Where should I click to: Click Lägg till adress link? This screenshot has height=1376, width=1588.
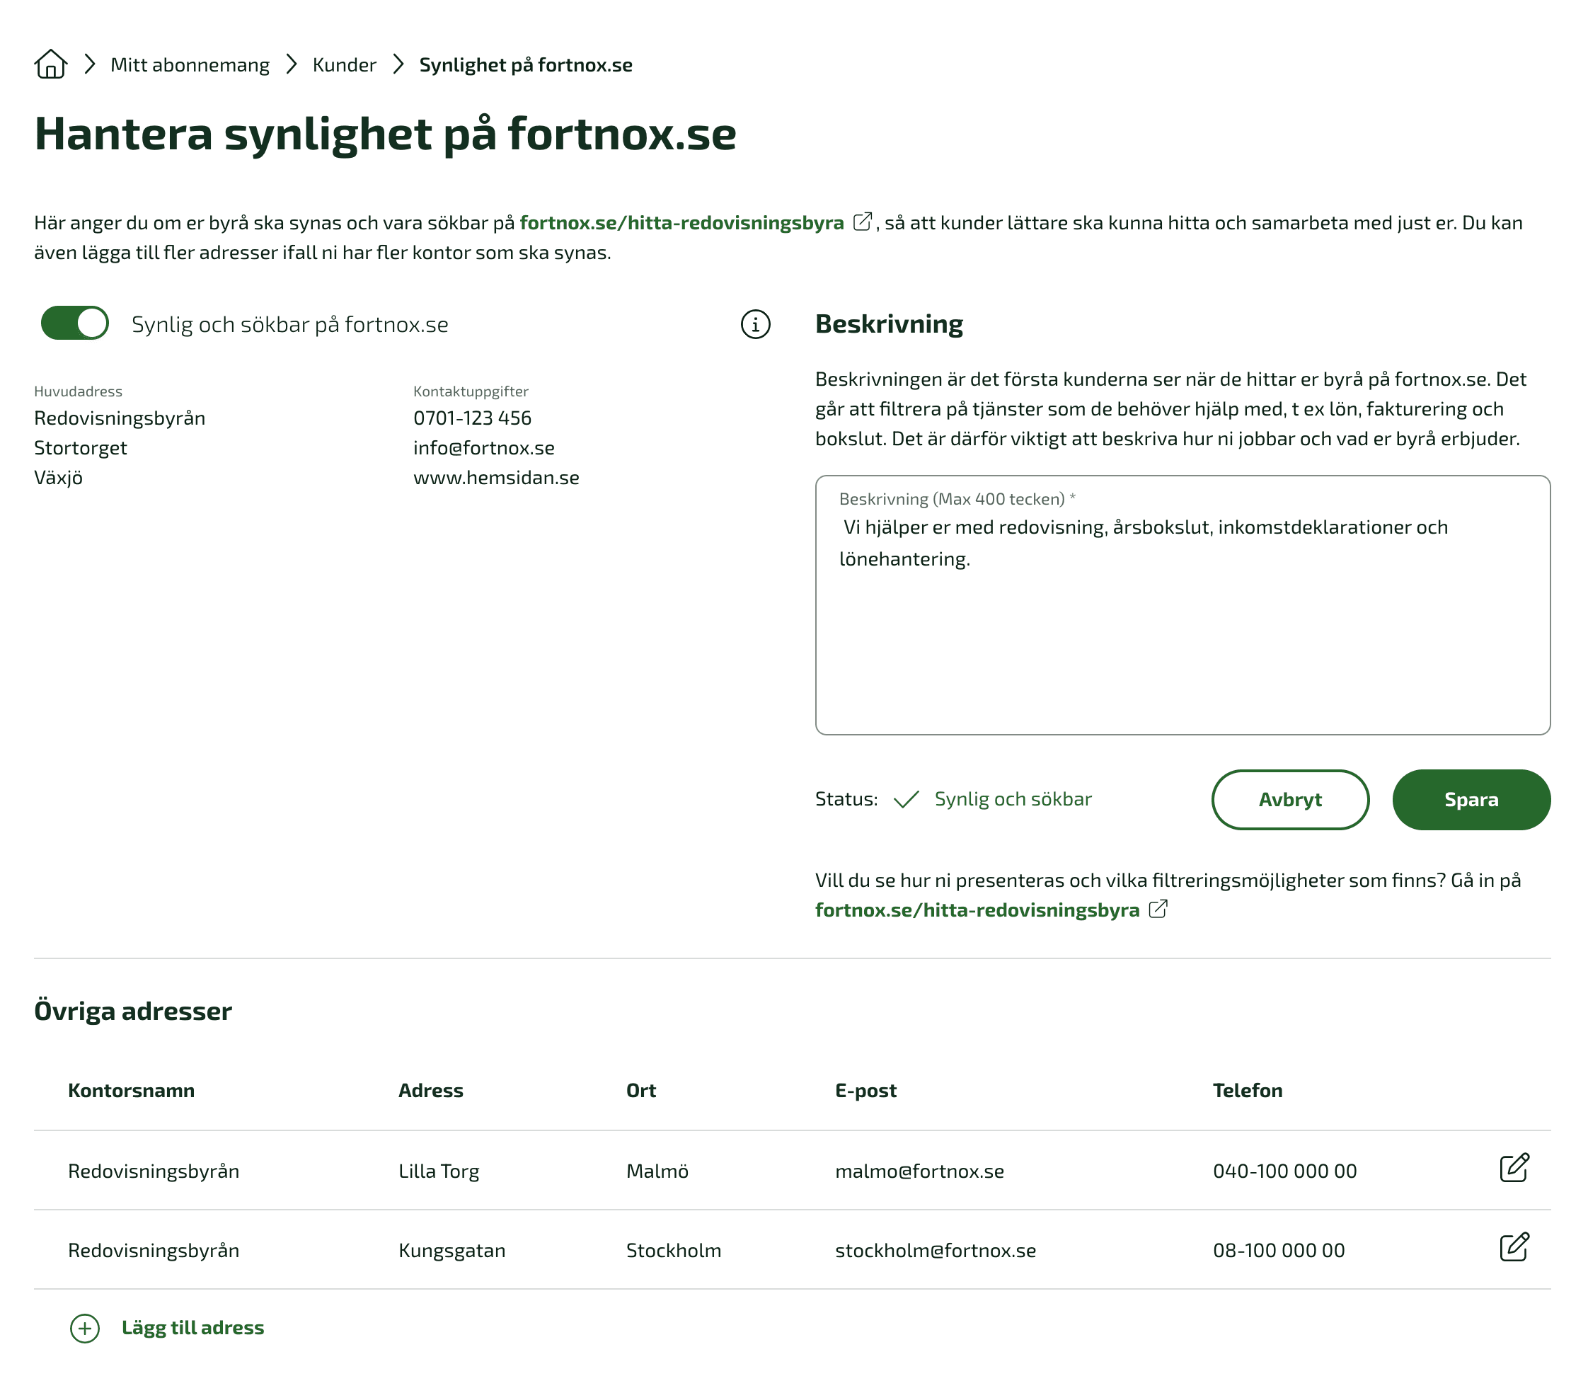(x=192, y=1328)
